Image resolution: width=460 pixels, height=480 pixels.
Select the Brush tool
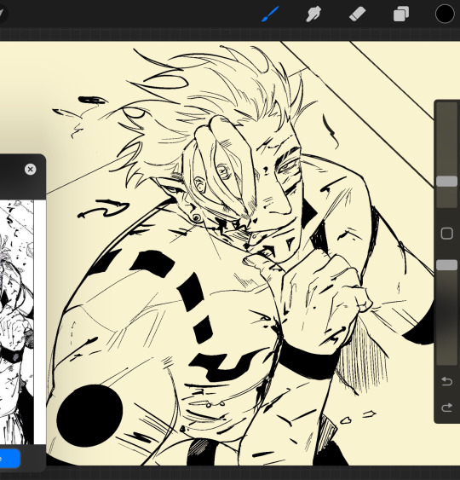coord(270,14)
